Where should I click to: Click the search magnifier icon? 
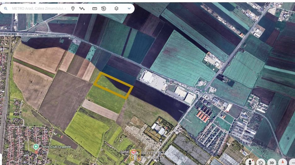(x=6, y=9)
